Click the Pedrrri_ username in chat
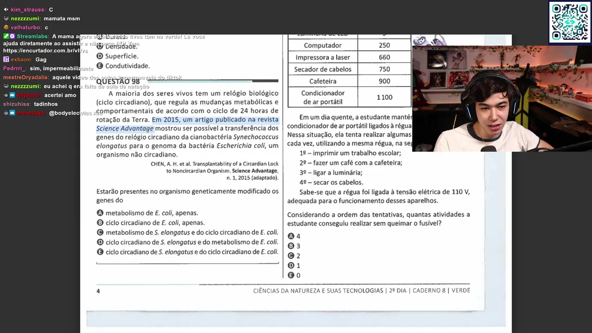Image resolution: width=592 pixels, height=333 pixels. [x=15, y=68]
